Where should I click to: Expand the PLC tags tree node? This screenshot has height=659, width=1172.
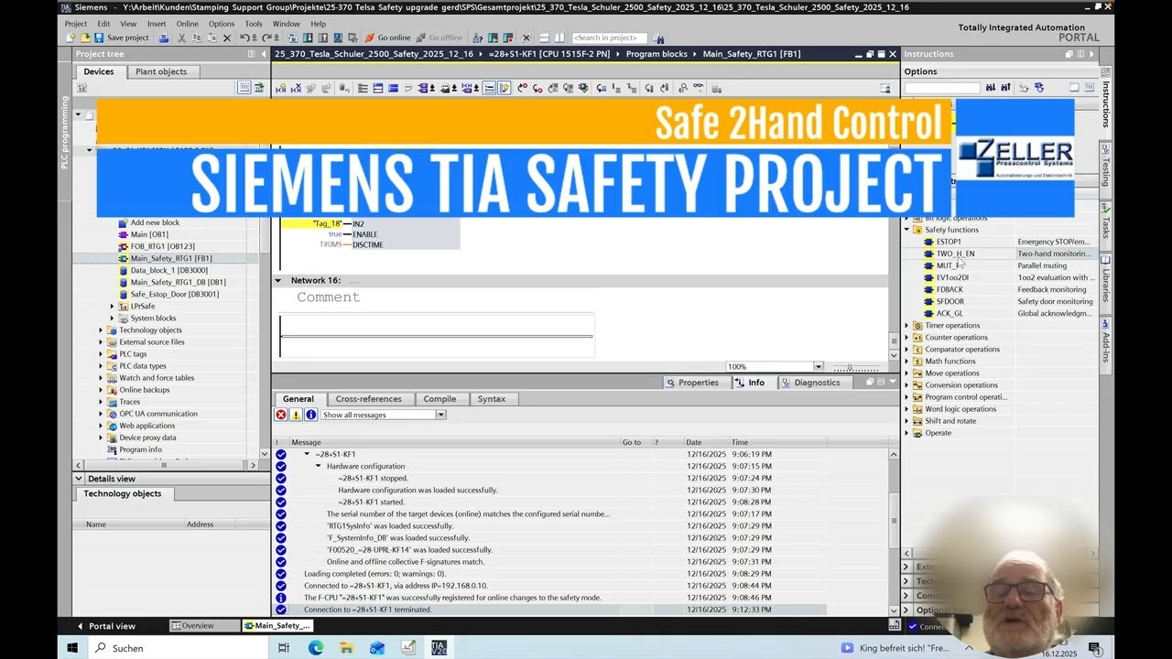tap(101, 354)
